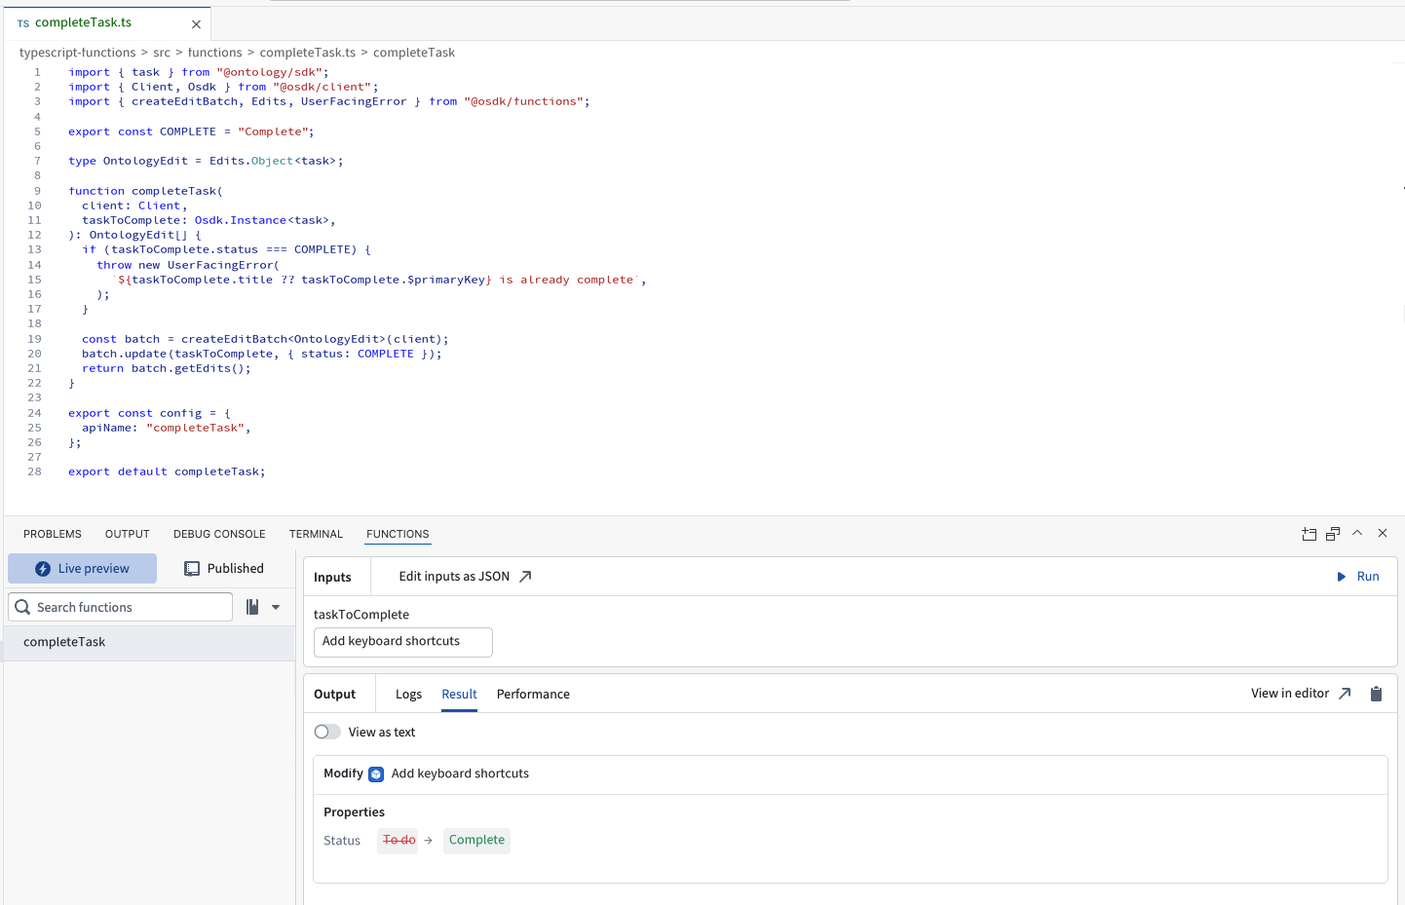
Task: Collapse panel with the chevron up icon
Action: (1357, 533)
